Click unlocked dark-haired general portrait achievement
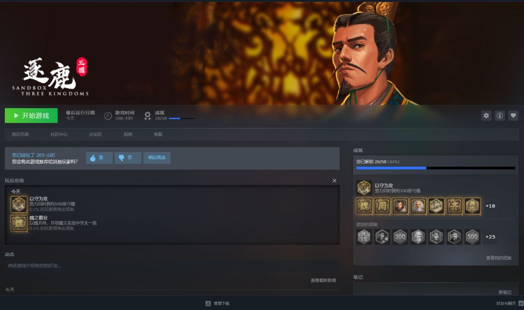 tap(400, 206)
